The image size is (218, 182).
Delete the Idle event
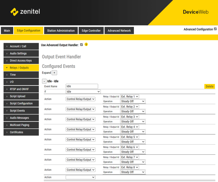tap(210, 86)
